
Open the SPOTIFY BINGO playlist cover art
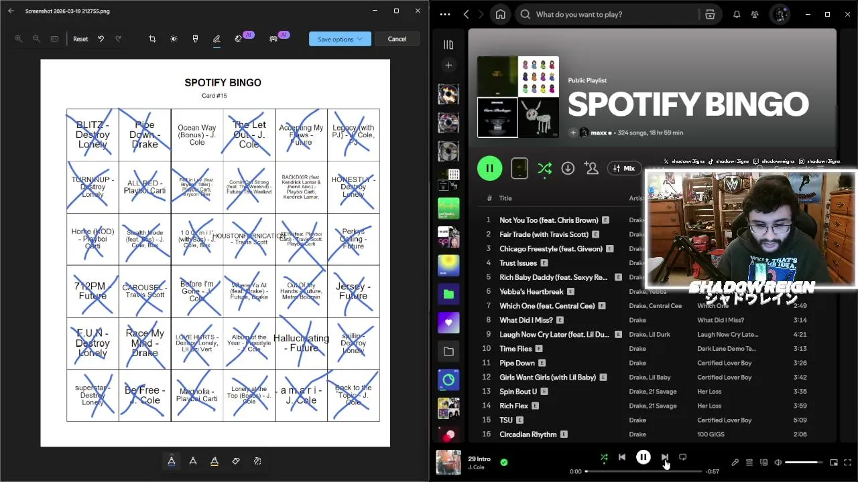click(x=518, y=97)
